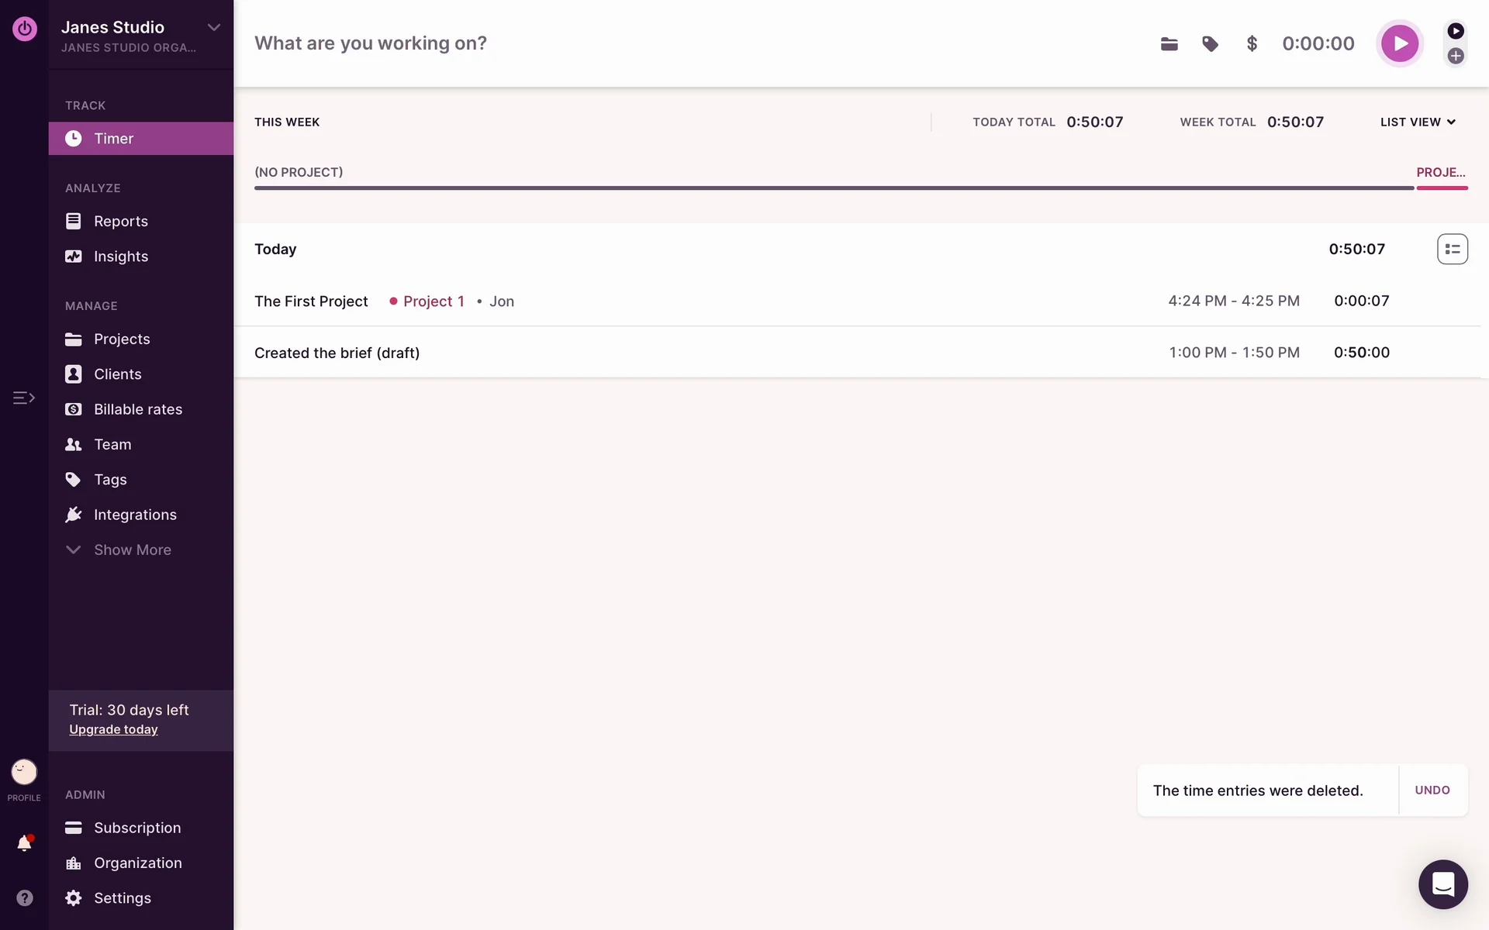Screen dimensions: 1489x930
Task: Toggle the billable dollar sign icon
Action: pos(1252,44)
